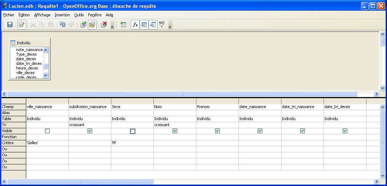Select 'heure_deces' in Individu field list
This screenshot has height=186, width=387.
(x=27, y=68)
